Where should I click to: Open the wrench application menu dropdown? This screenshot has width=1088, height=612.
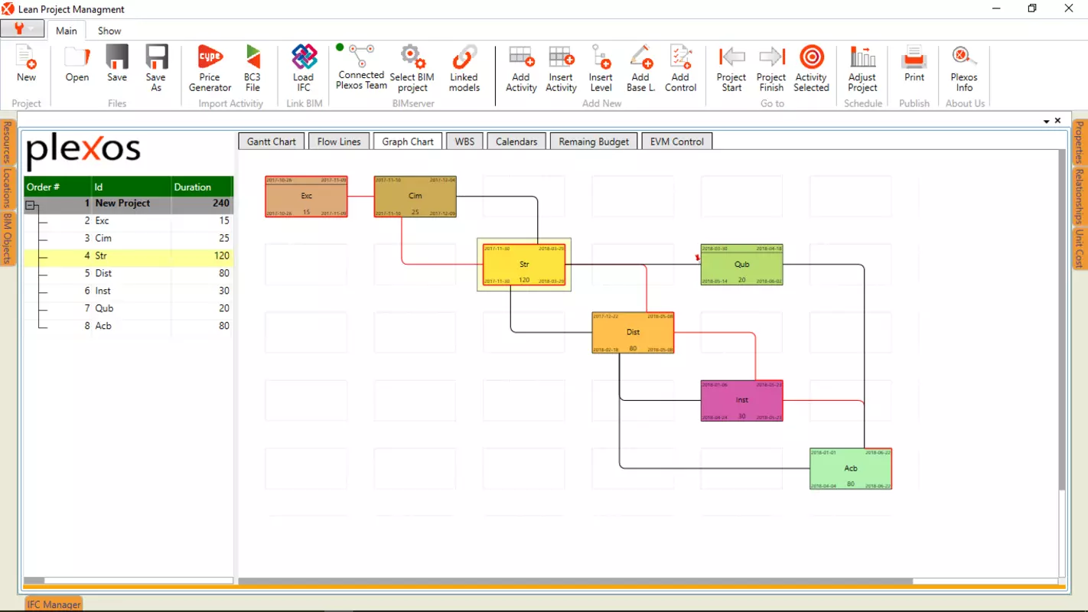(x=22, y=29)
